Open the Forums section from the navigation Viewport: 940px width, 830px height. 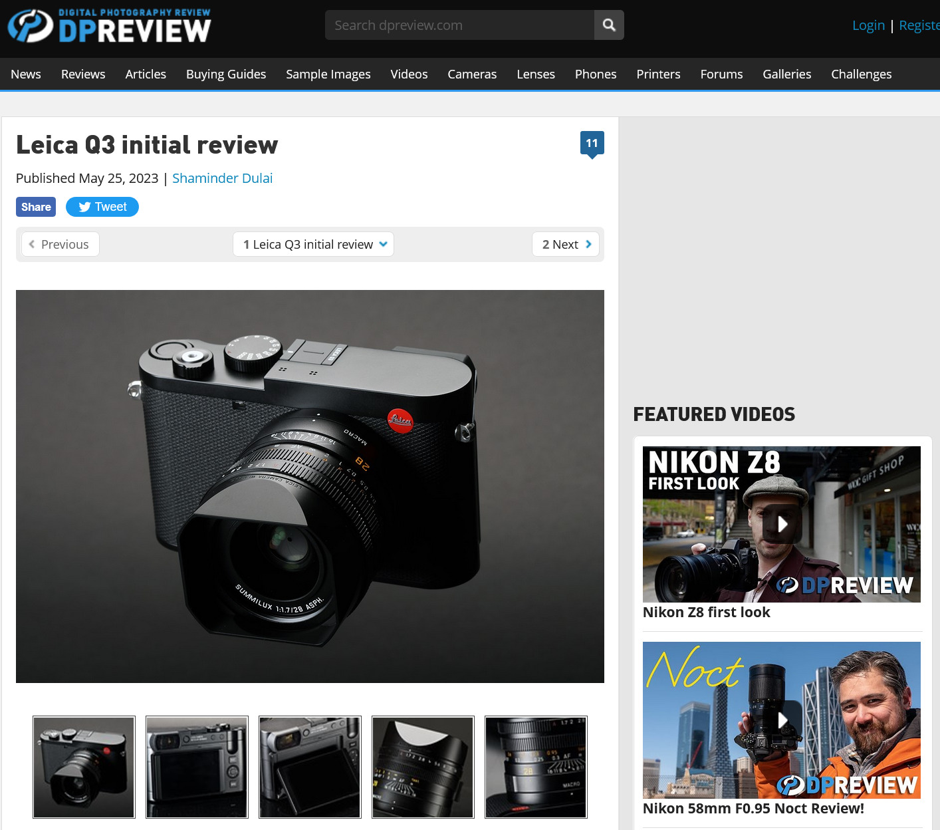(721, 74)
